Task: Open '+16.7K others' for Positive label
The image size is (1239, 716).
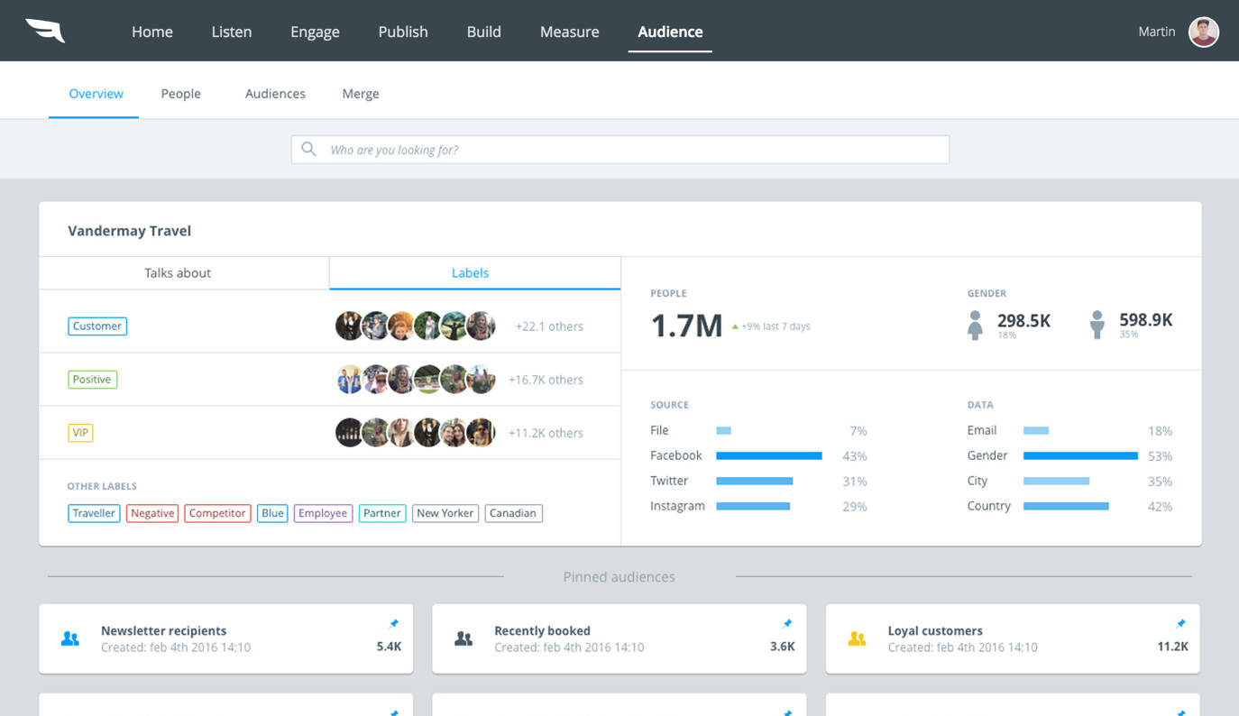Action: click(546, 380)
